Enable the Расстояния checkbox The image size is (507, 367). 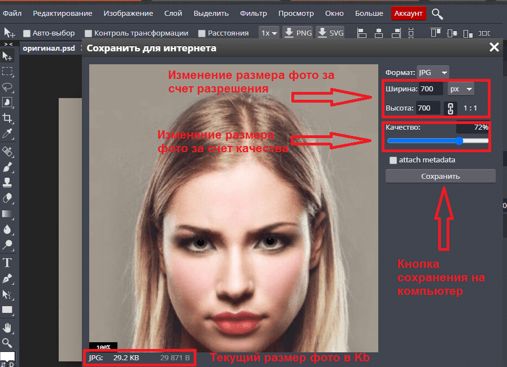(202, 33)
